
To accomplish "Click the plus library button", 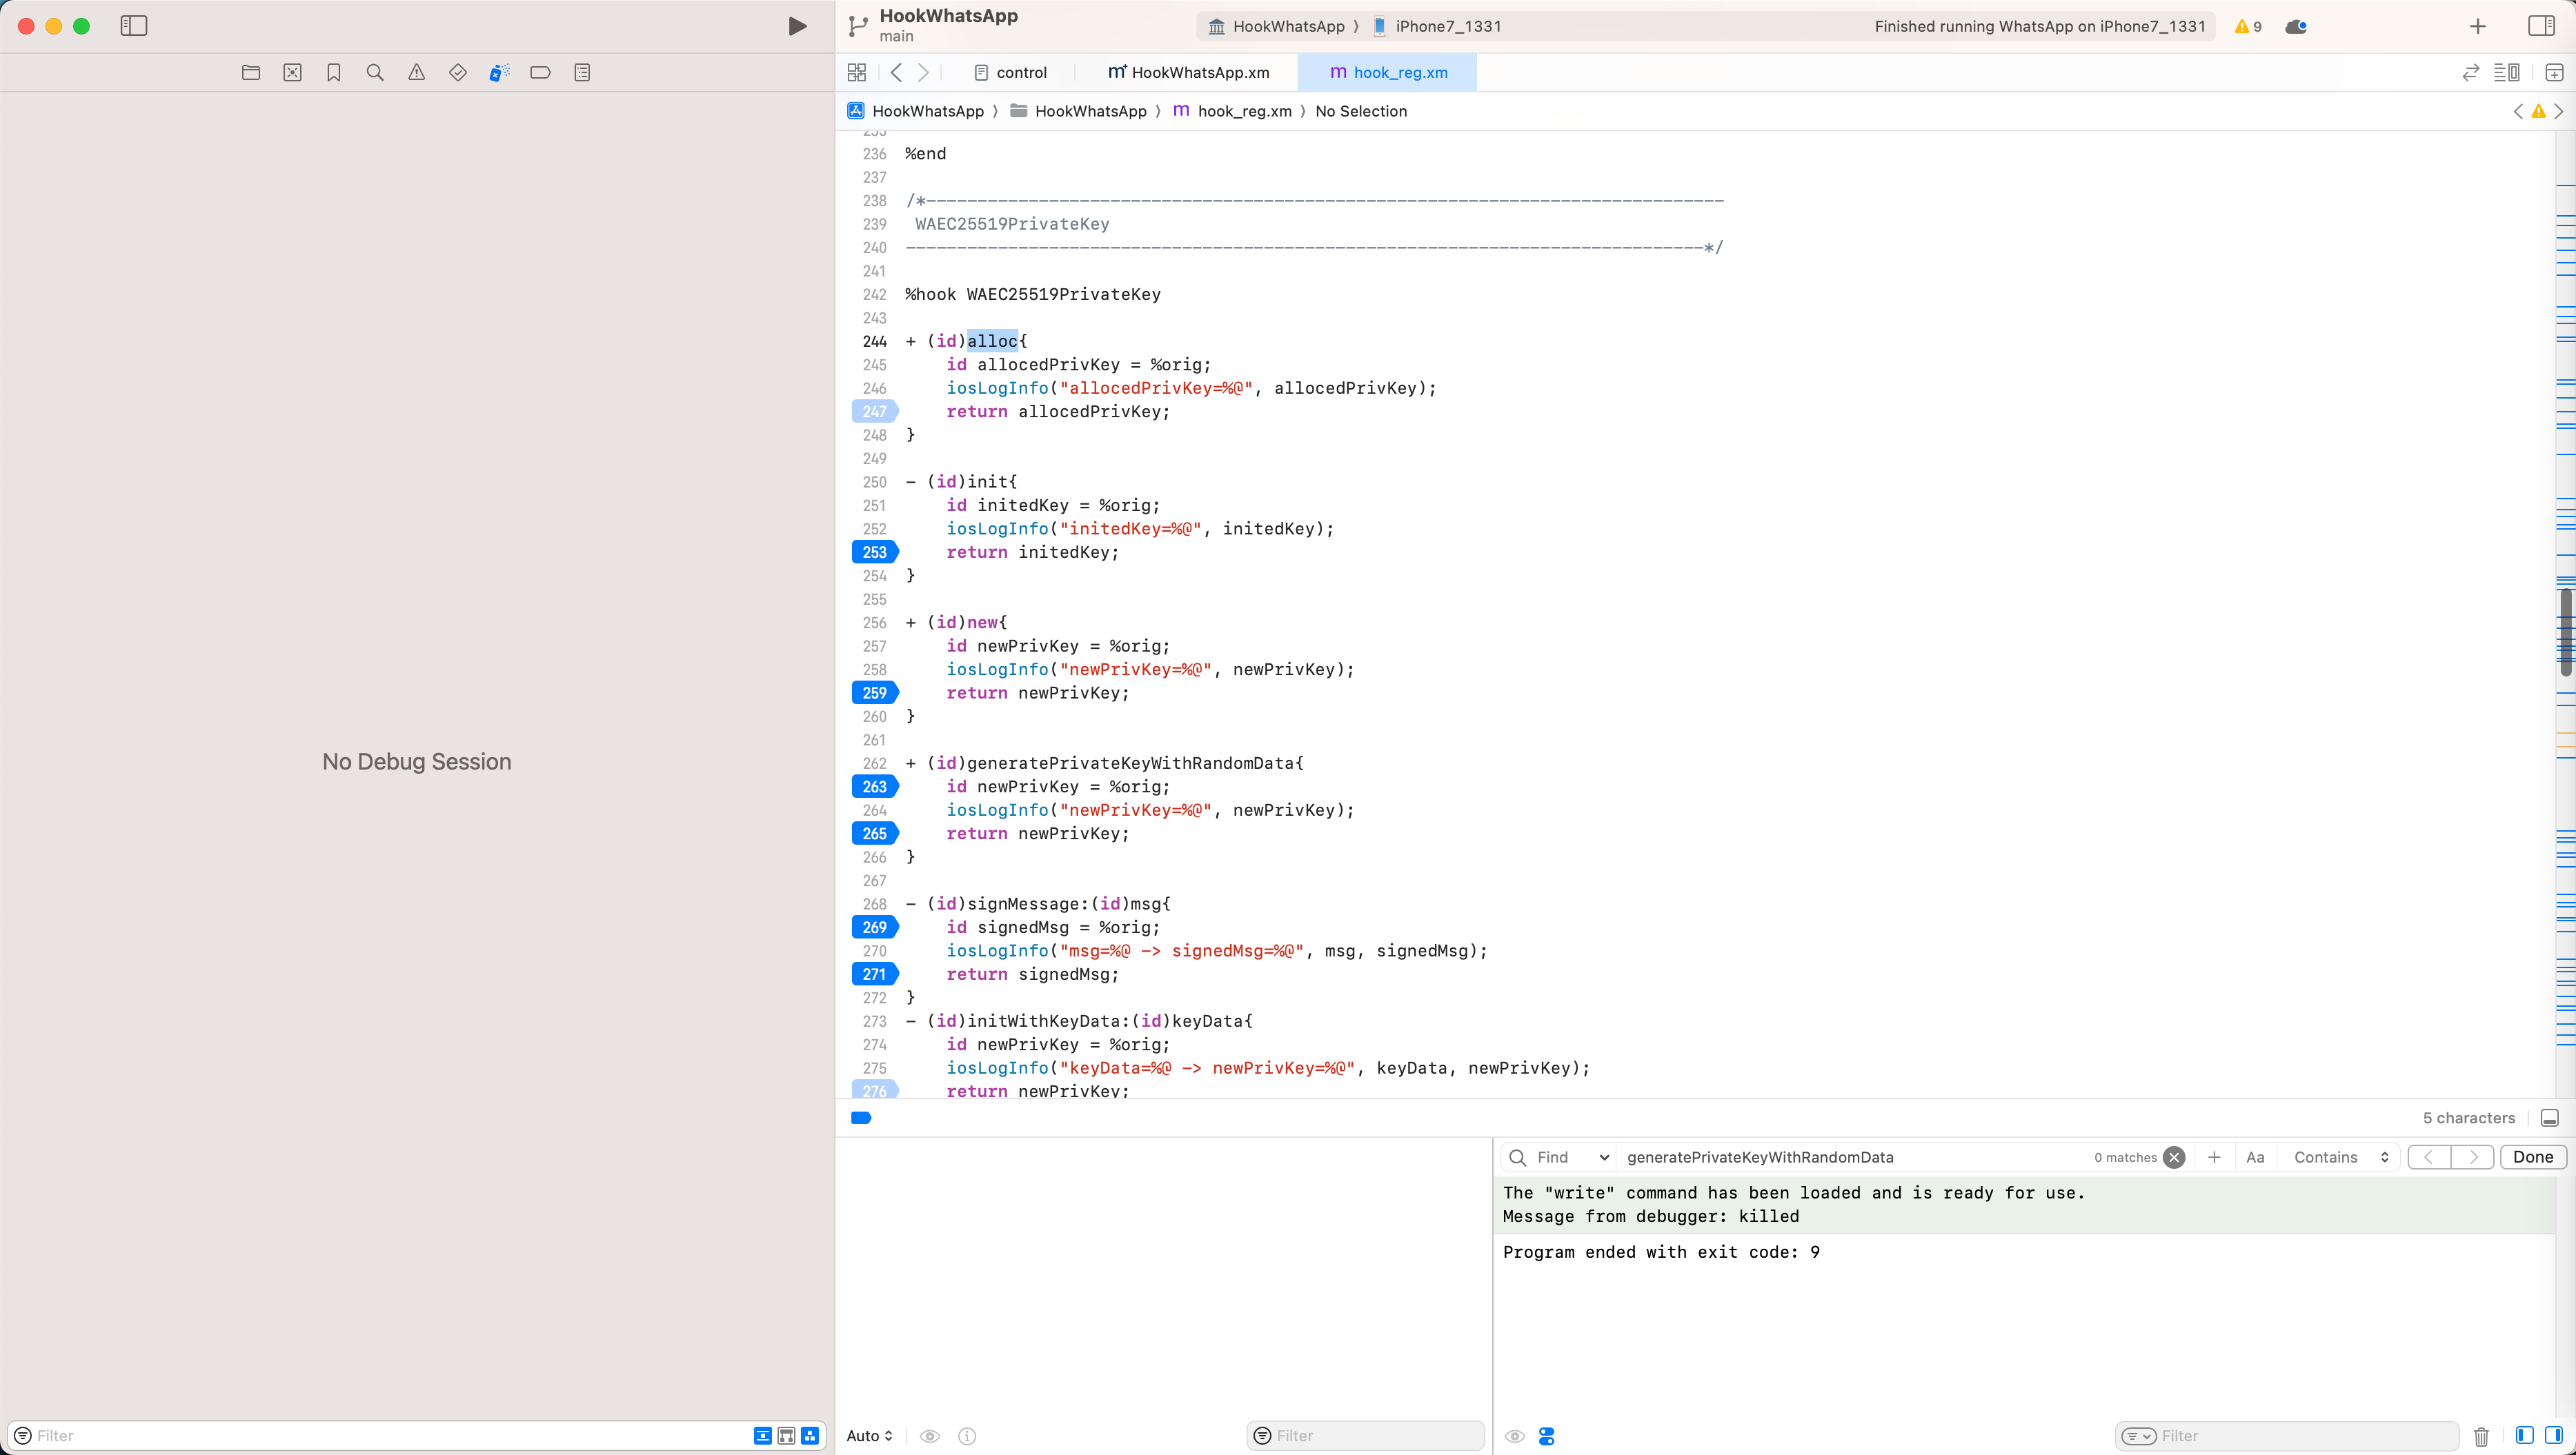I will (2478, 26).
